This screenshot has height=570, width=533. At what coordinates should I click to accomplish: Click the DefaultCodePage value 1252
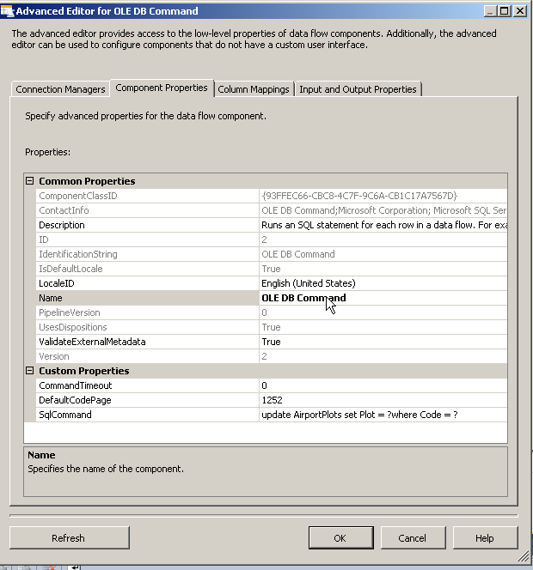click(383, 400)
